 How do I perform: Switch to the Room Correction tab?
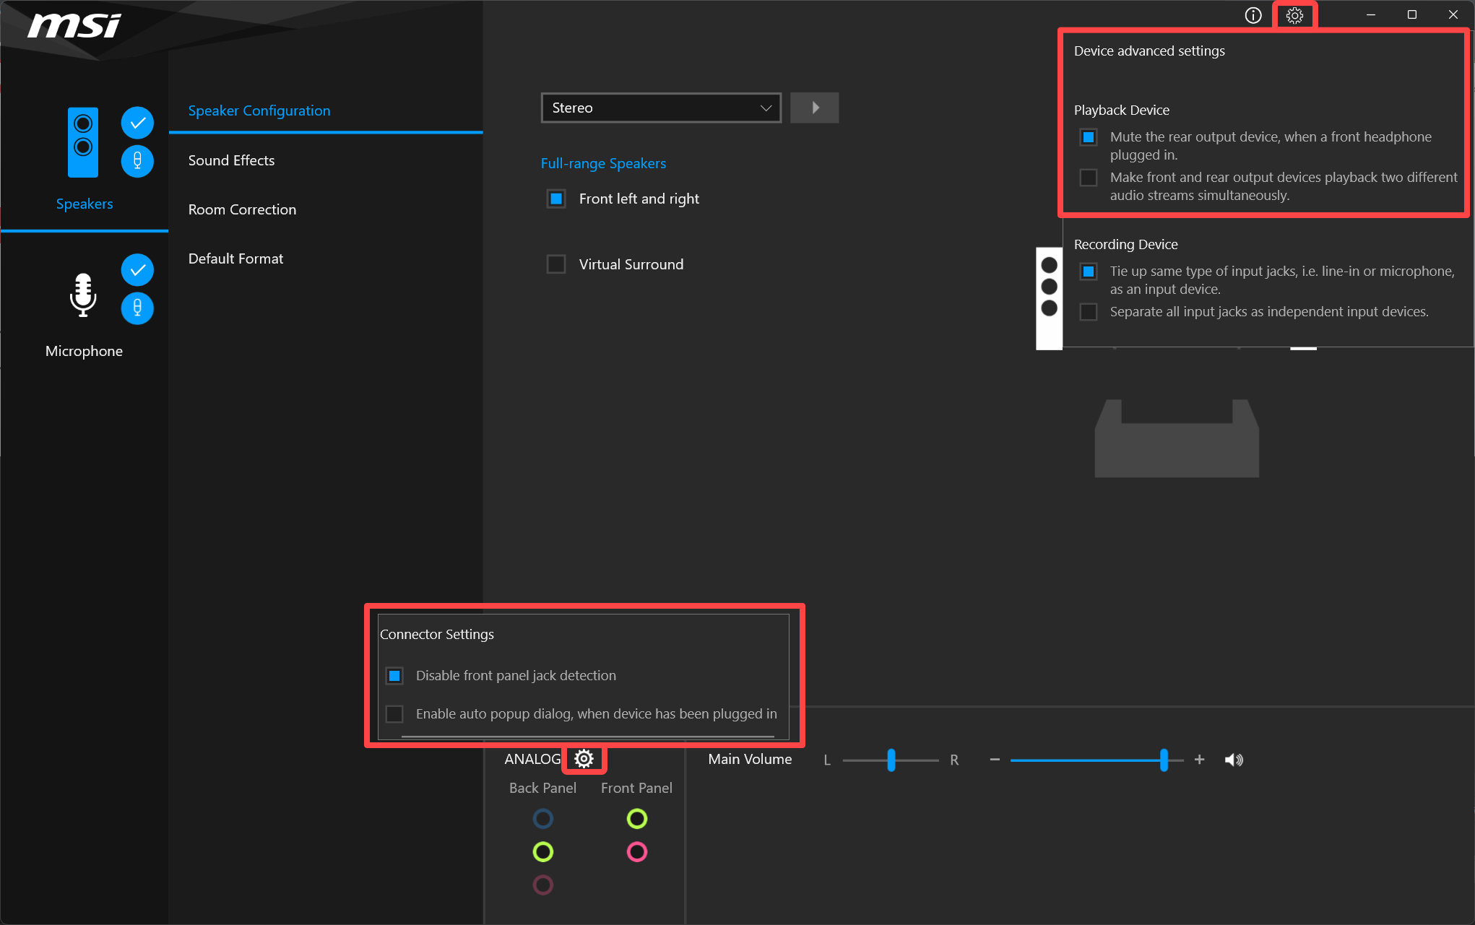242,209
